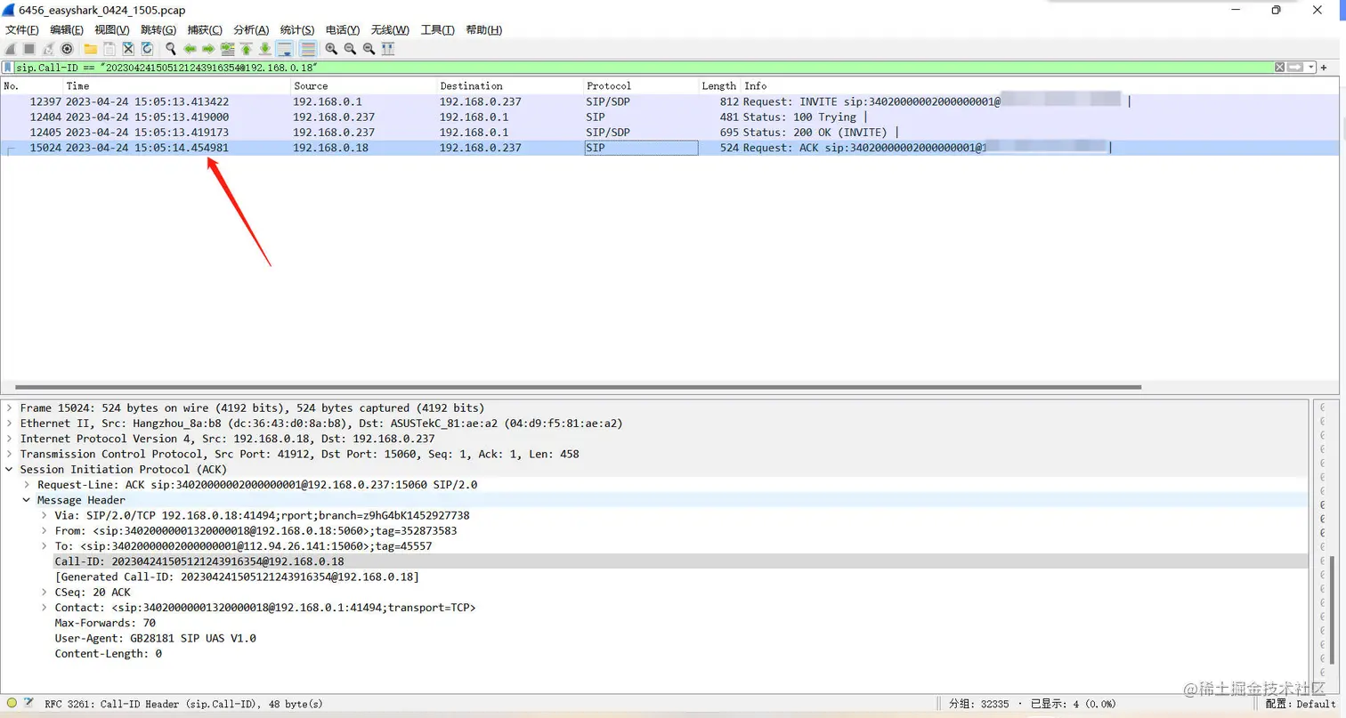Clear the display filter
The image size is (1346, 718).
coord(1280,68)
